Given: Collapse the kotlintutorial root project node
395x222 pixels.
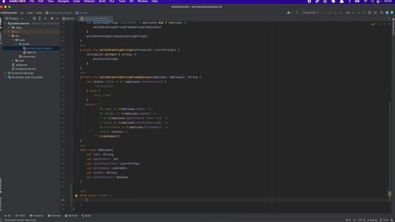Looking at the screenshot, I should pyautogui.click(x=5, y=23).
